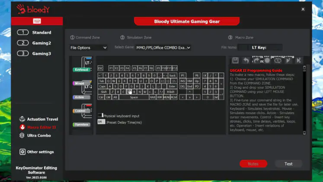Choose the Operation command category
Image resolution: width=323 pixels, height=182 pixels.
coord(82,124)
